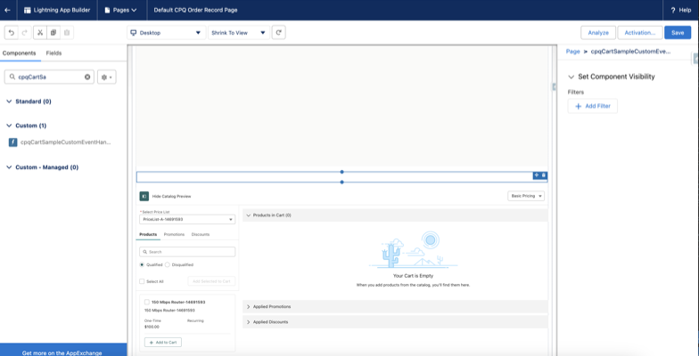
Task: Collapse the Products in Cart (0) section
Action: [x=249, y=215]
